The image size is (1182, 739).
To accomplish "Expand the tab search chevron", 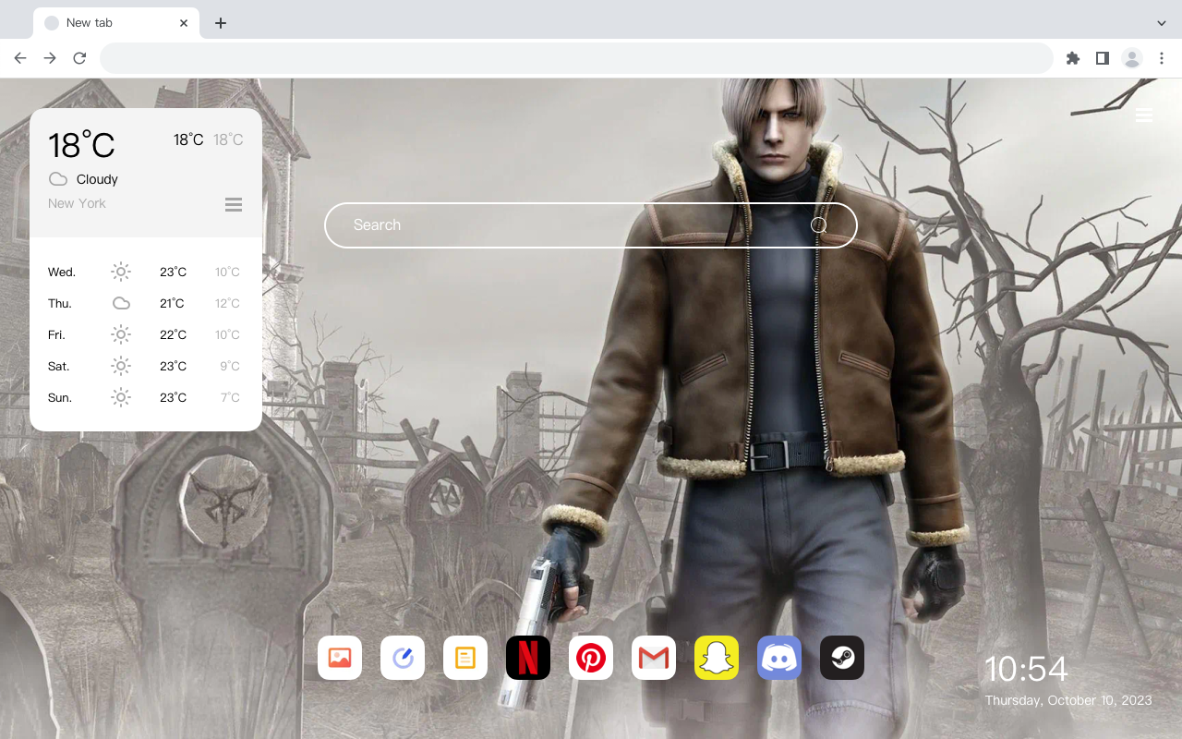I will click(1162, 23).
